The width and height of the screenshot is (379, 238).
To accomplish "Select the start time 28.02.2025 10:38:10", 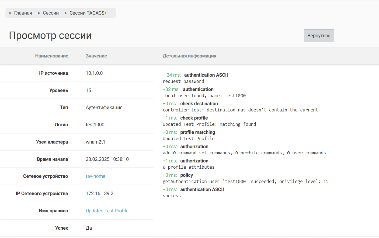I will pyautogui.click(x=107, y=159).
